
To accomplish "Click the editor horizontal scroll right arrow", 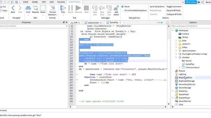I will click(166, 107).
